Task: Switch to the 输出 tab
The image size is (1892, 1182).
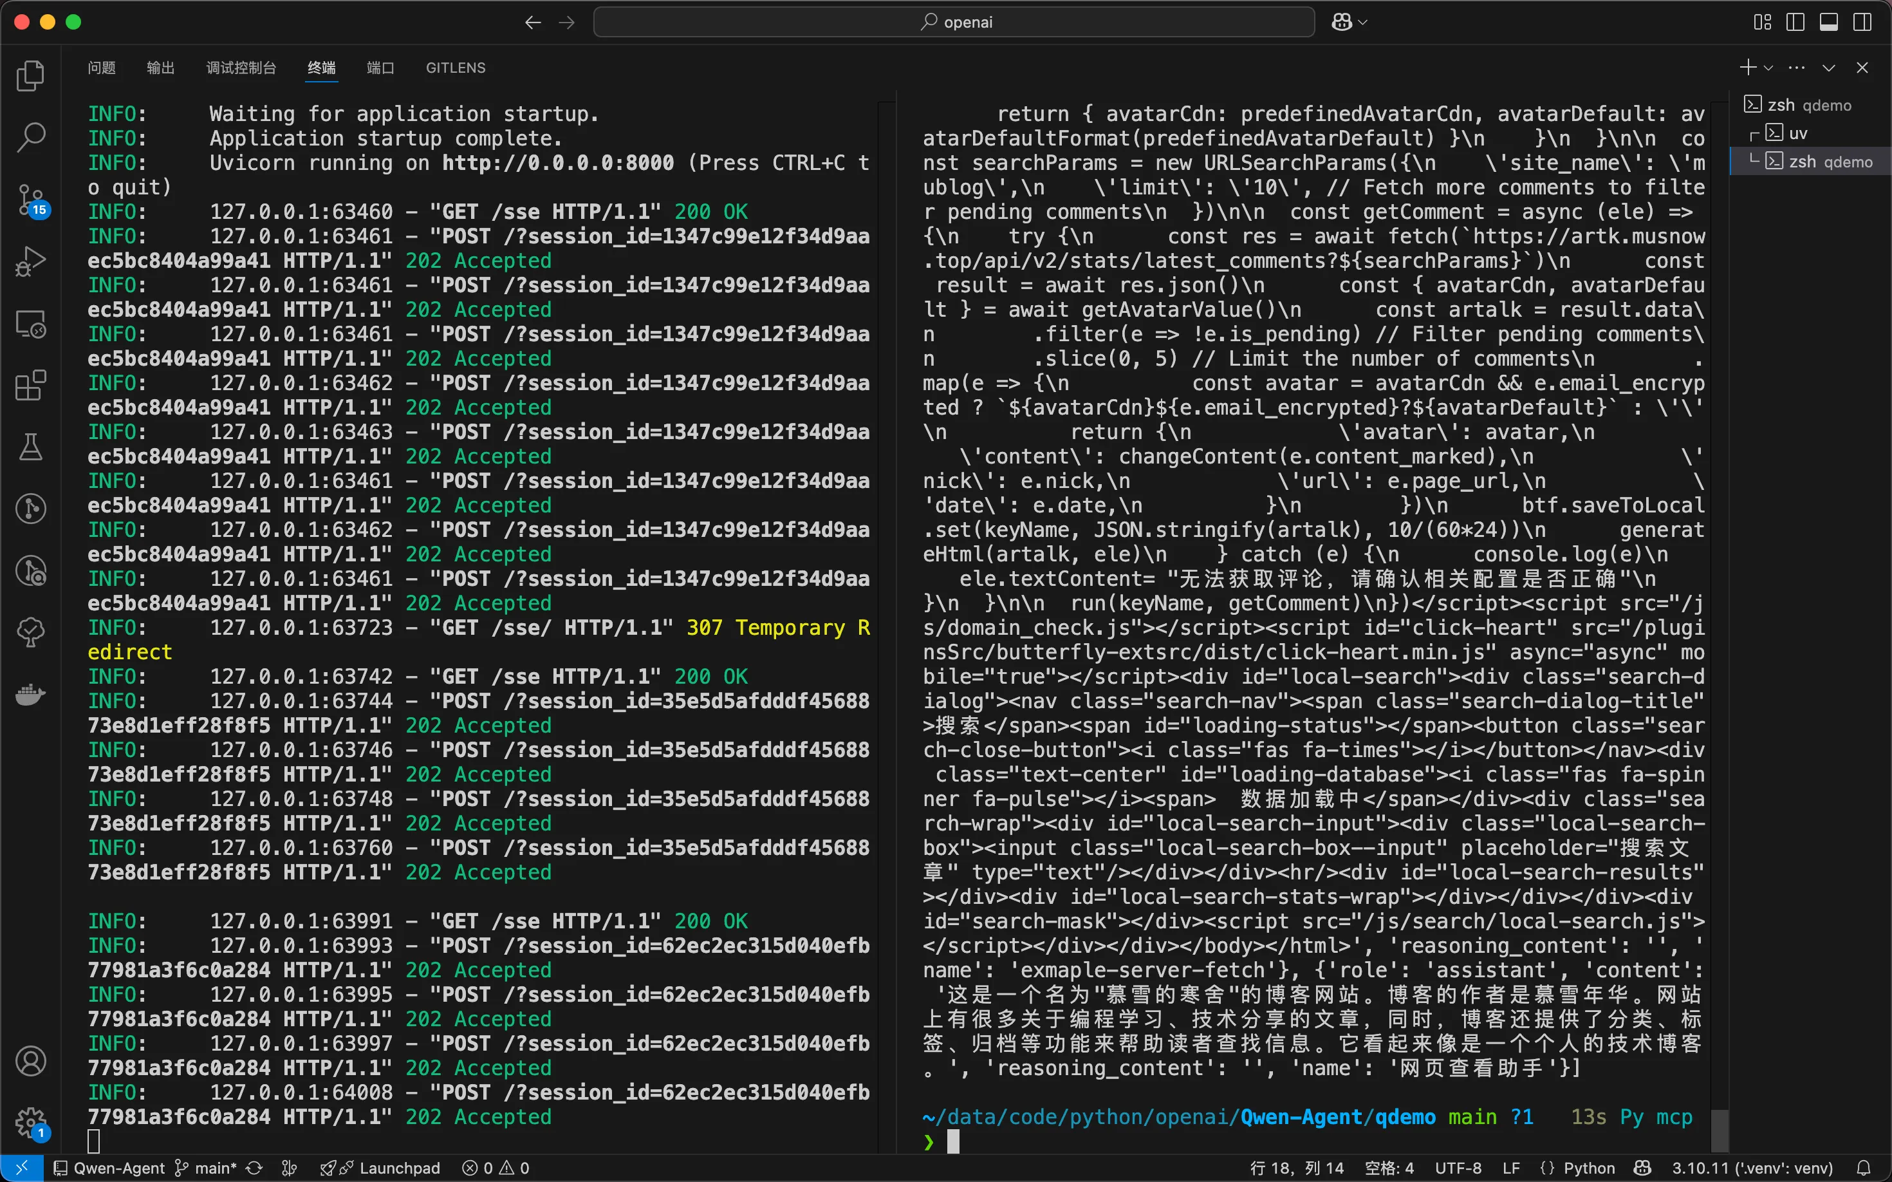Action: (160, 68)
